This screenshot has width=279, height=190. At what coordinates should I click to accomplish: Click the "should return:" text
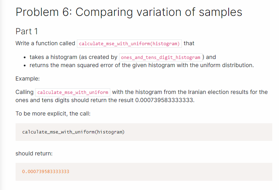point(34,154)
